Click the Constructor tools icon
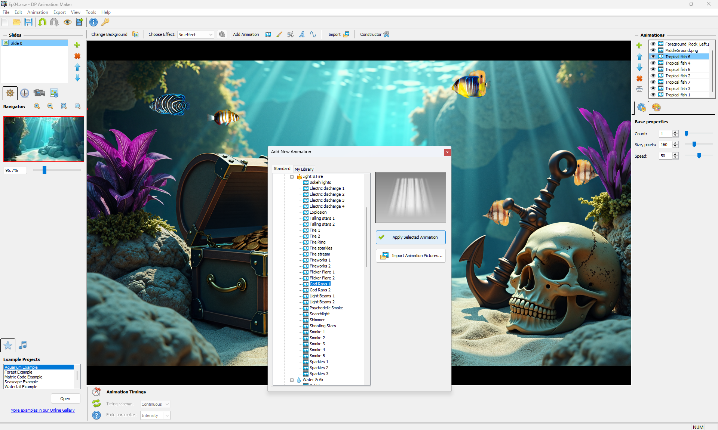718x430 pixels. pyautogui.click(x=387, y=34)
